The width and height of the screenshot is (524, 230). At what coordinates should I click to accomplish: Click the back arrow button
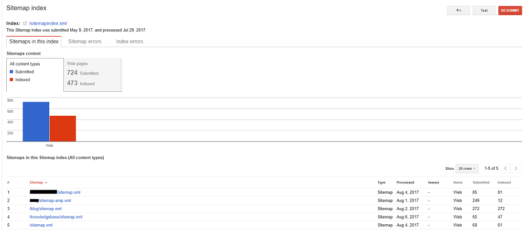point(458,10)
